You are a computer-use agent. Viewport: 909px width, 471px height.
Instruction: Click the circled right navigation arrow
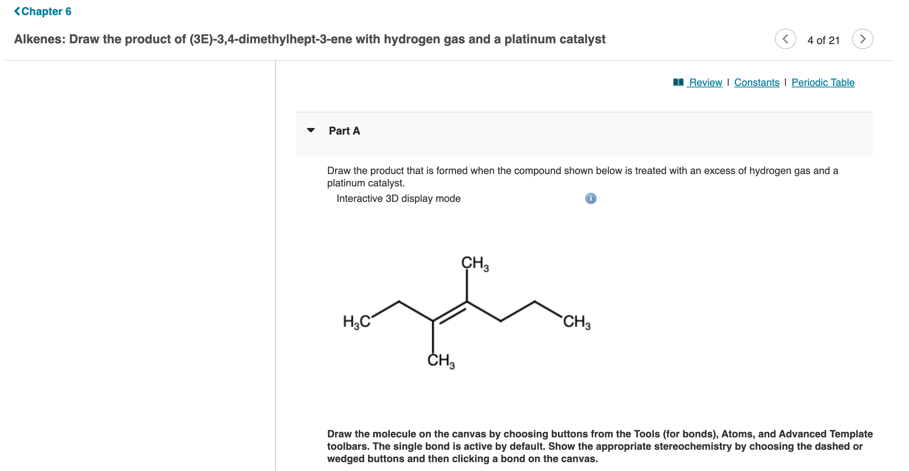click(x=863, y=39)
